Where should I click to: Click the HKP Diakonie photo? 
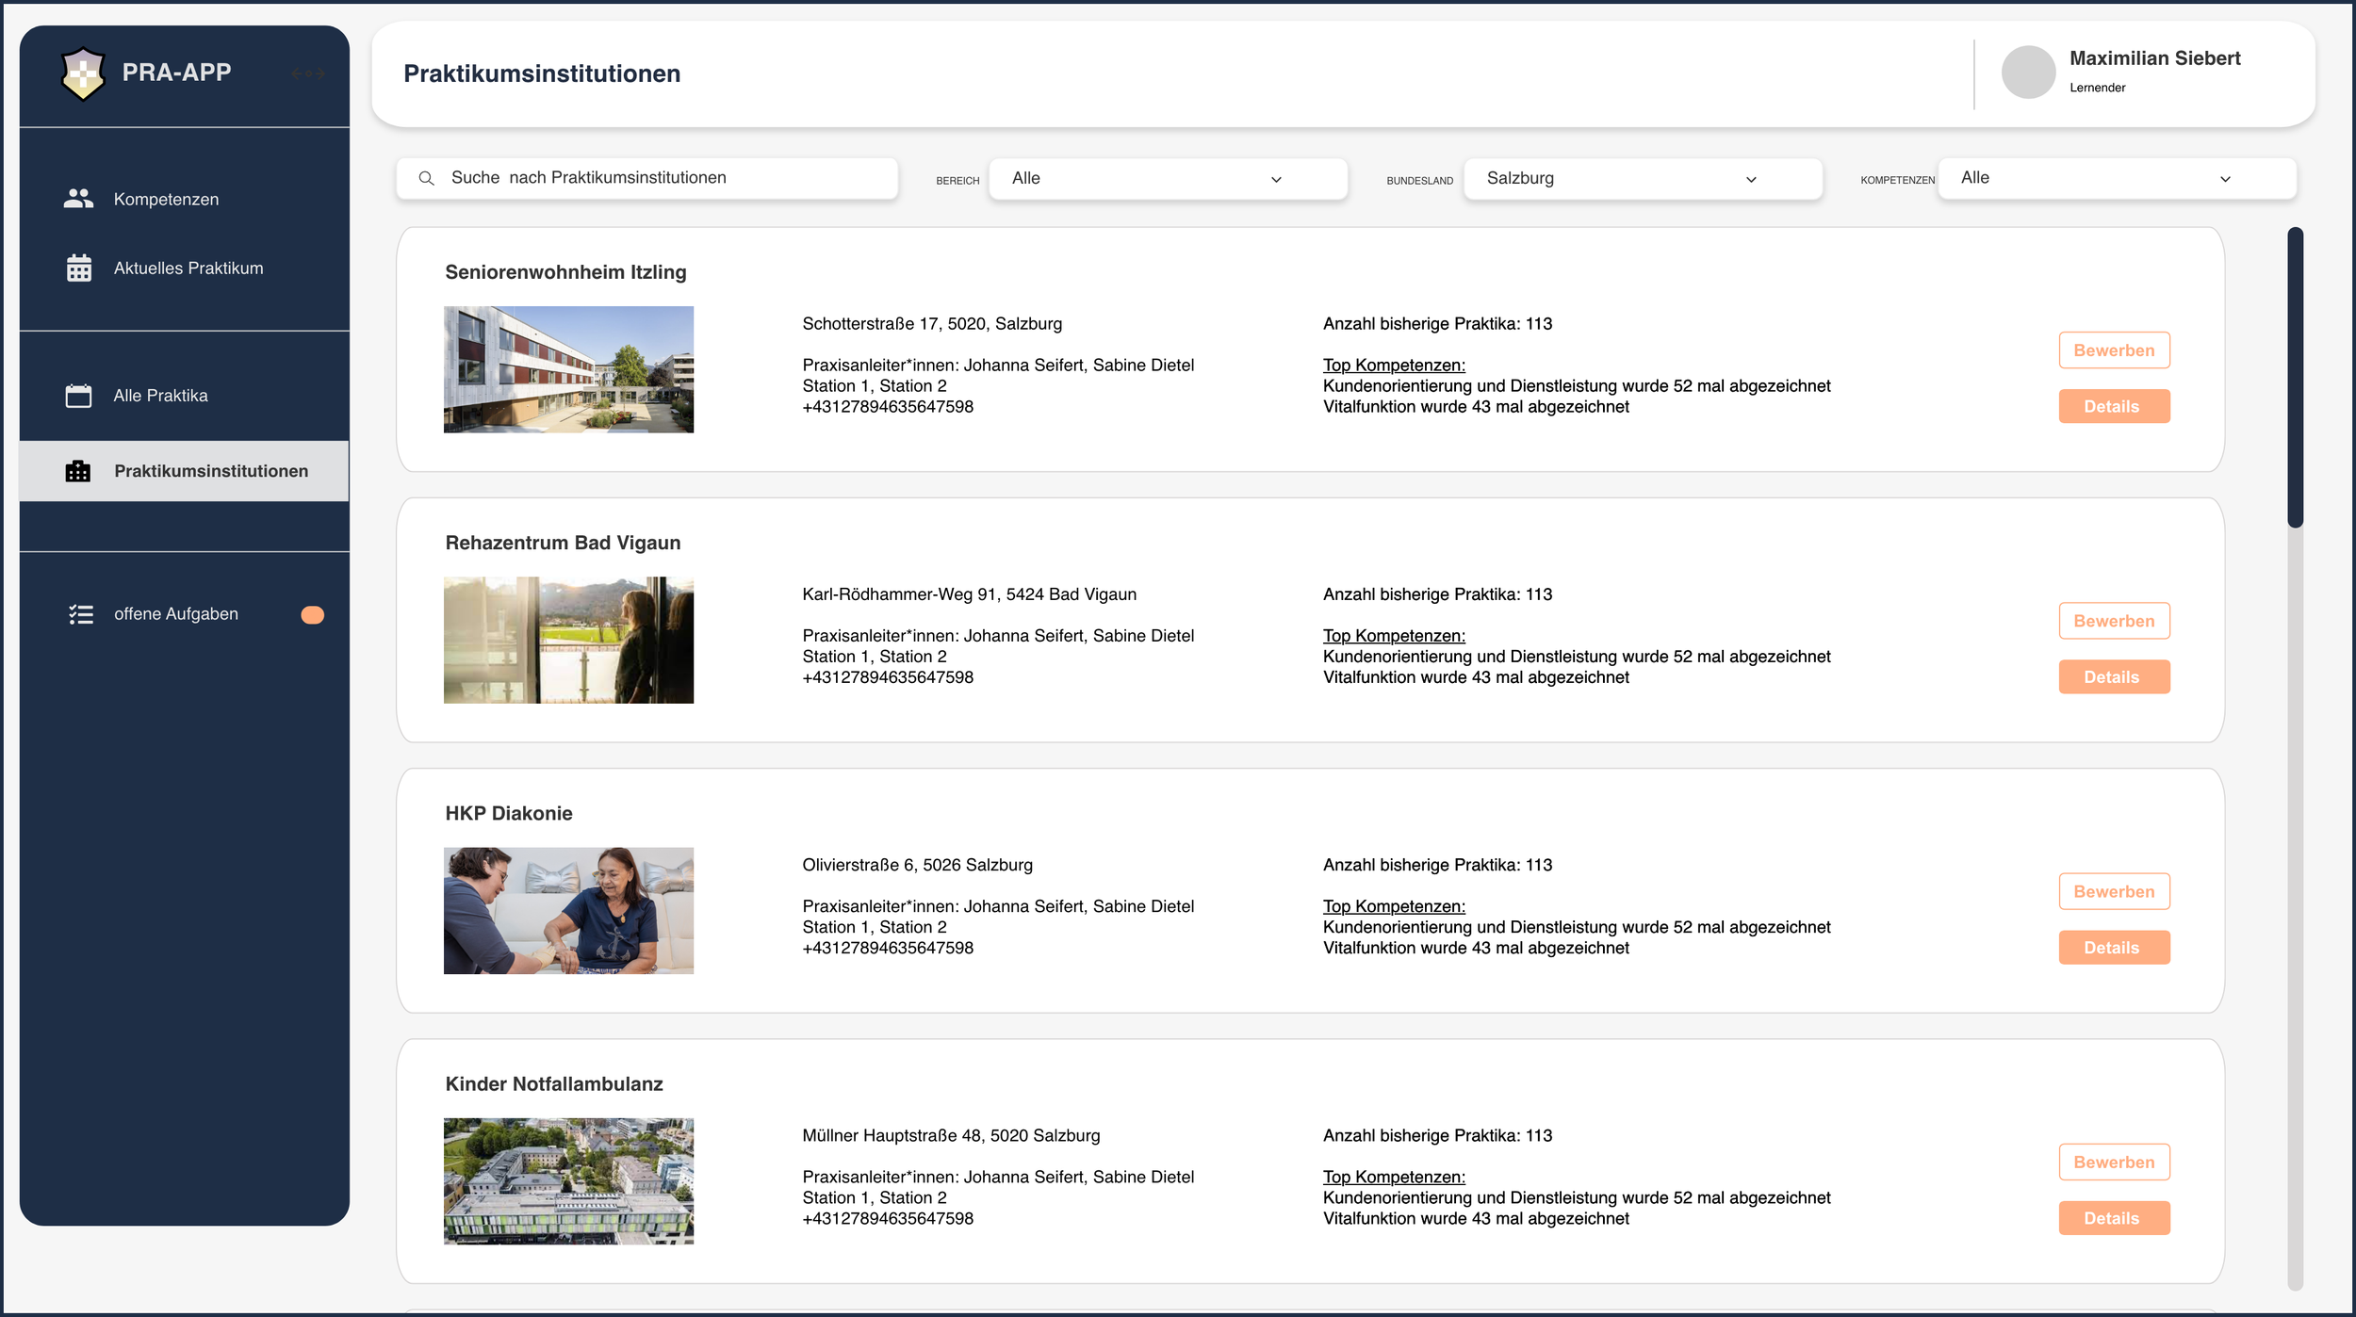[568, 910]
